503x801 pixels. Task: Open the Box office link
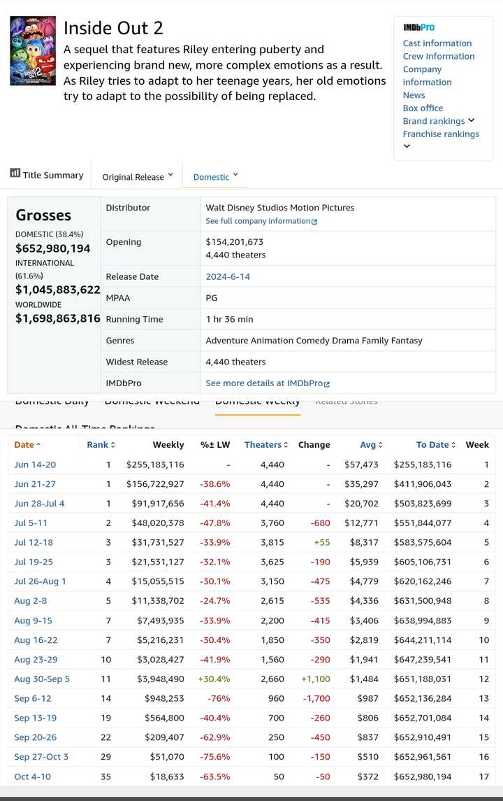(423, 108)
